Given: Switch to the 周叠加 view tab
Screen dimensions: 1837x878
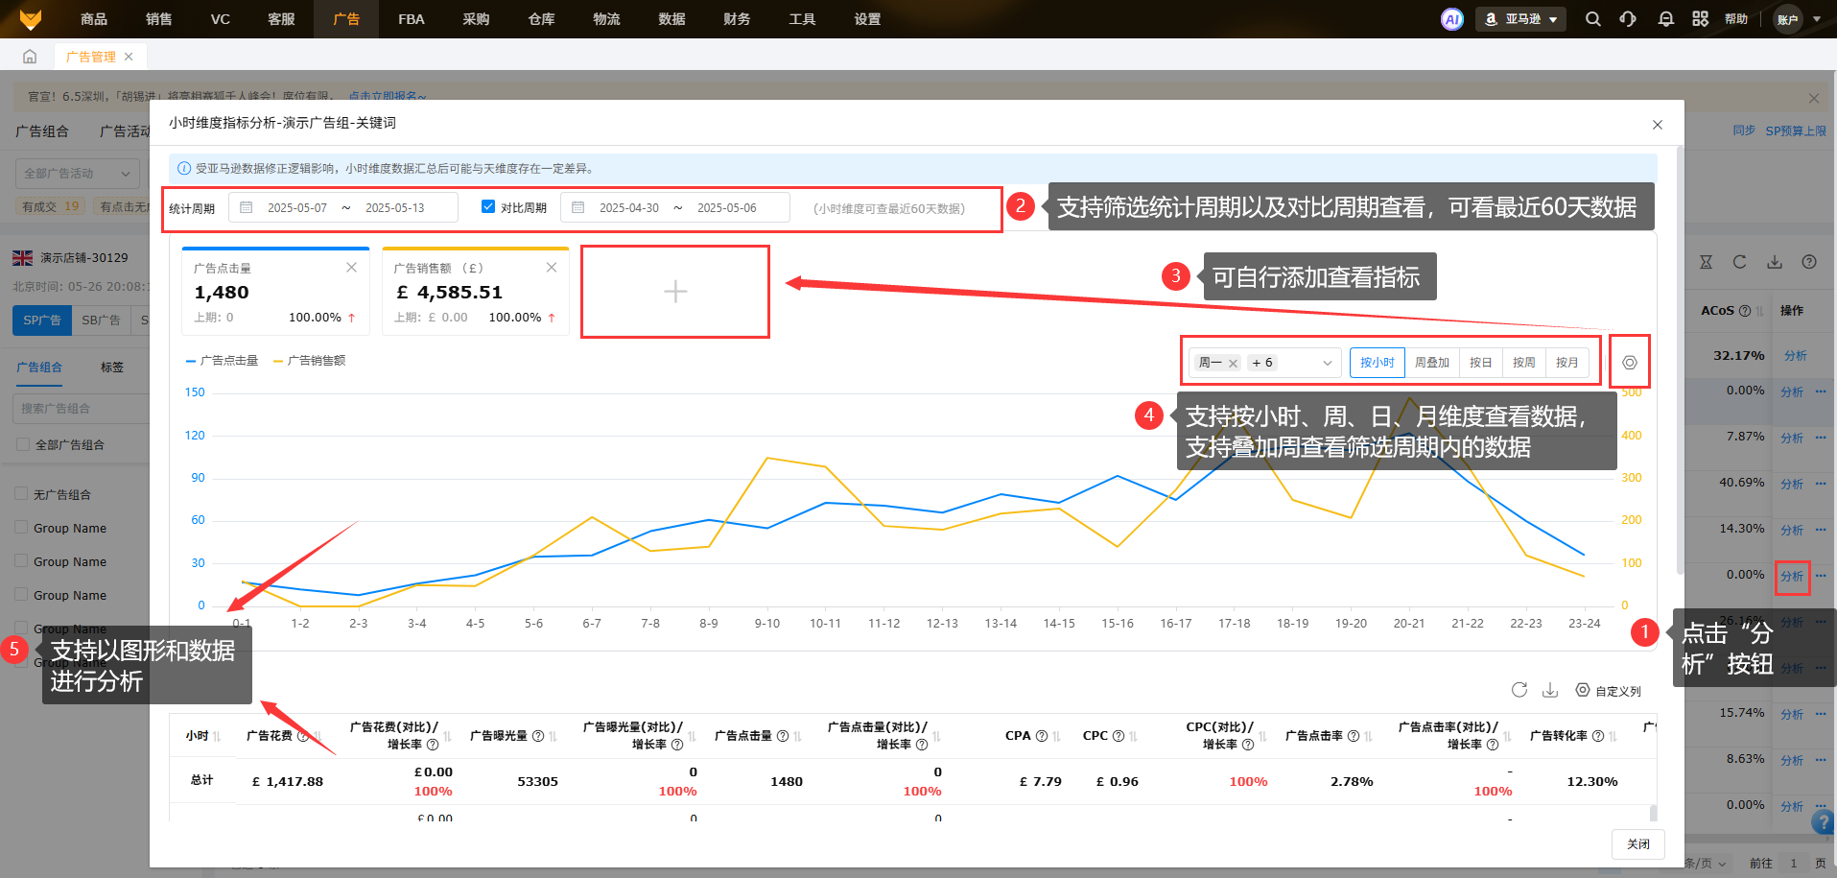Looking at the screenshot, I should point(1431,363).
